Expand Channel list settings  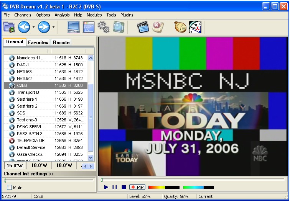click(x=29, y=174)
